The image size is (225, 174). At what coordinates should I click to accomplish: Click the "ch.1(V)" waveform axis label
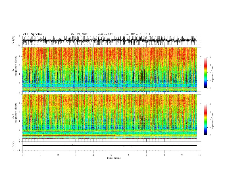pyautogui.click(x=14, y=40)
